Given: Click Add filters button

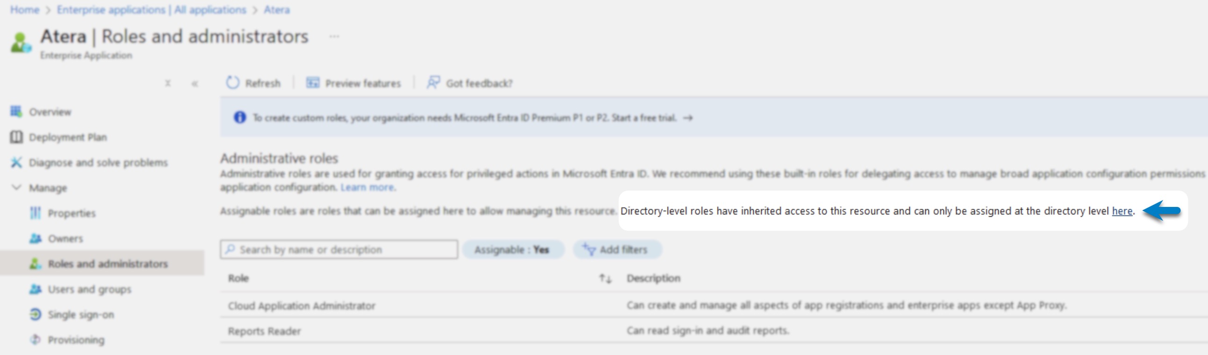Looking at the screenshot, I should pos(617,249).
